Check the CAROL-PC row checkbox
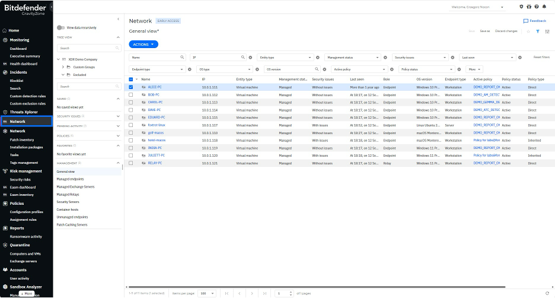The width and height of the screenshot is (555, 298). [x=131, y=103]
